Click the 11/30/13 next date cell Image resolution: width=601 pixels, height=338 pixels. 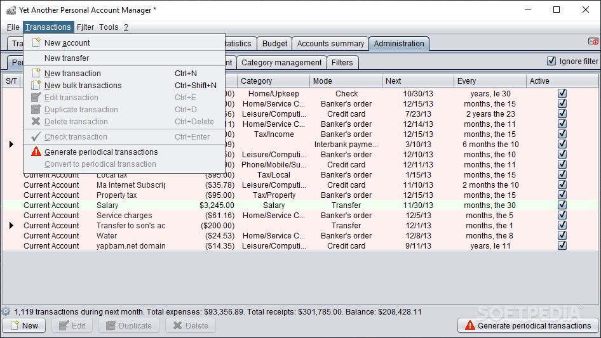(418, 205)
